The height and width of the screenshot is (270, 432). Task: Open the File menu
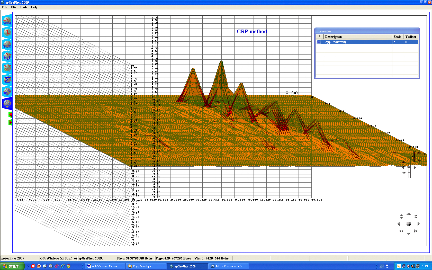click(x=4, y=7)
